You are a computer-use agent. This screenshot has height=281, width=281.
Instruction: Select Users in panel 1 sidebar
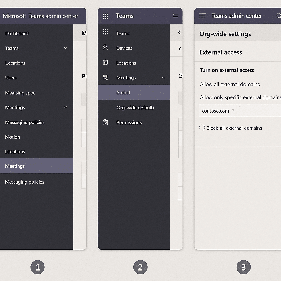pos(11,78)
